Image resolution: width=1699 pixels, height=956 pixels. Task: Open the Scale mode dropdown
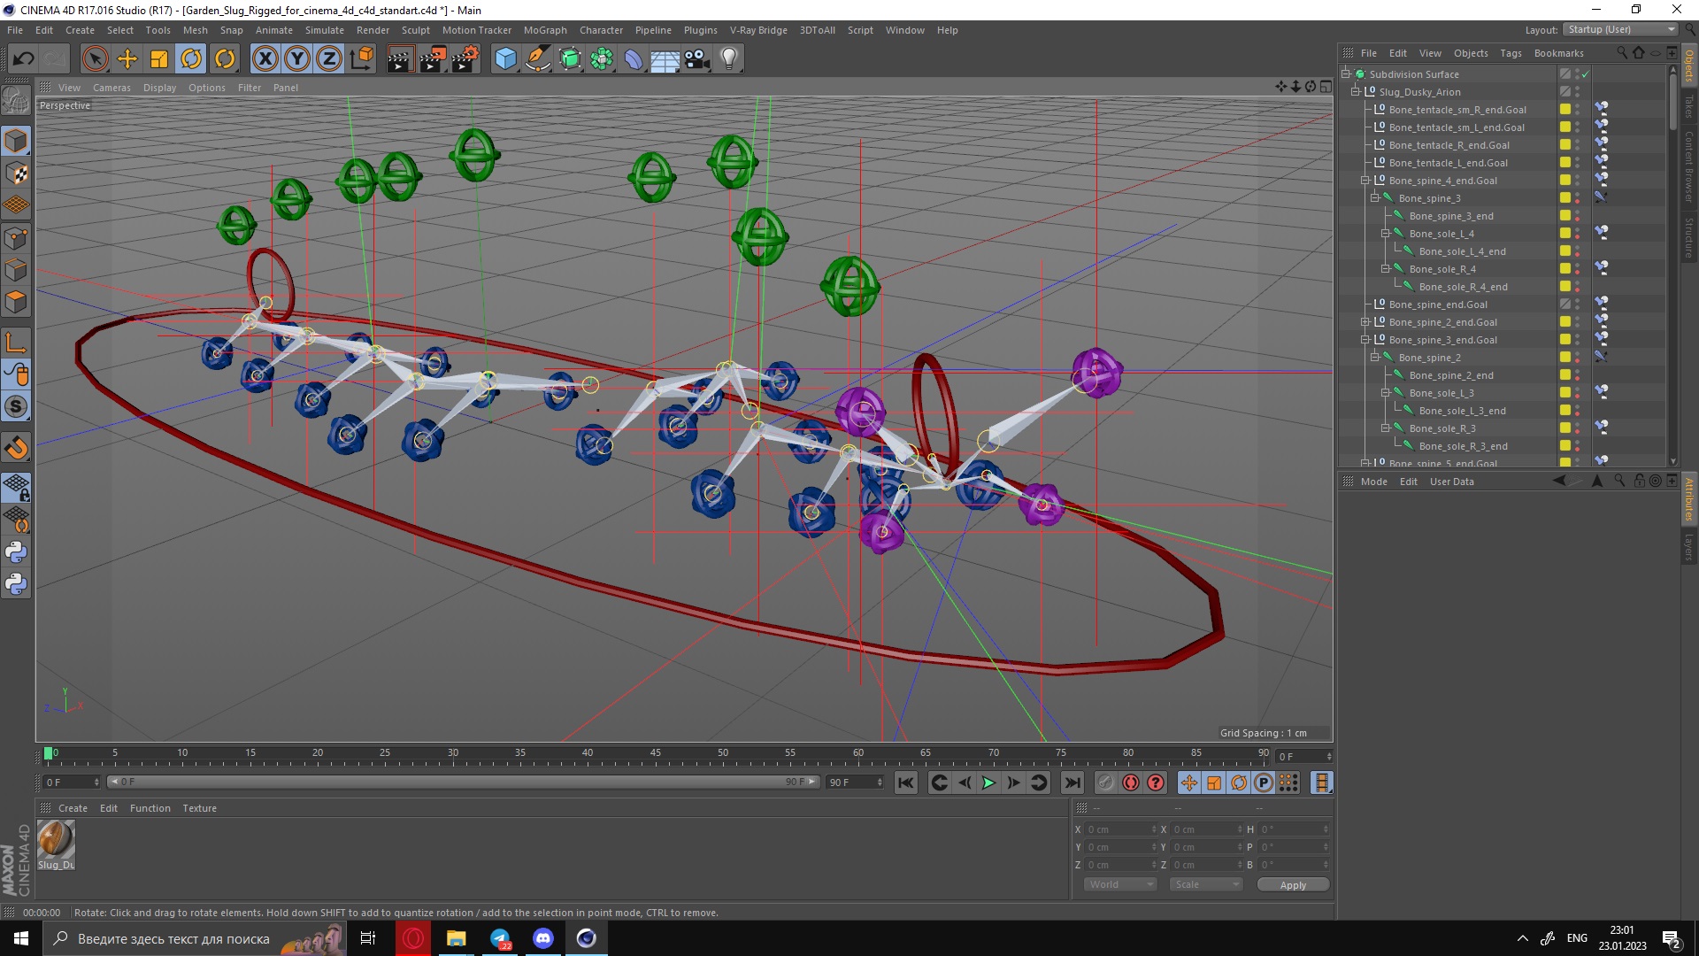point(1205,884)
